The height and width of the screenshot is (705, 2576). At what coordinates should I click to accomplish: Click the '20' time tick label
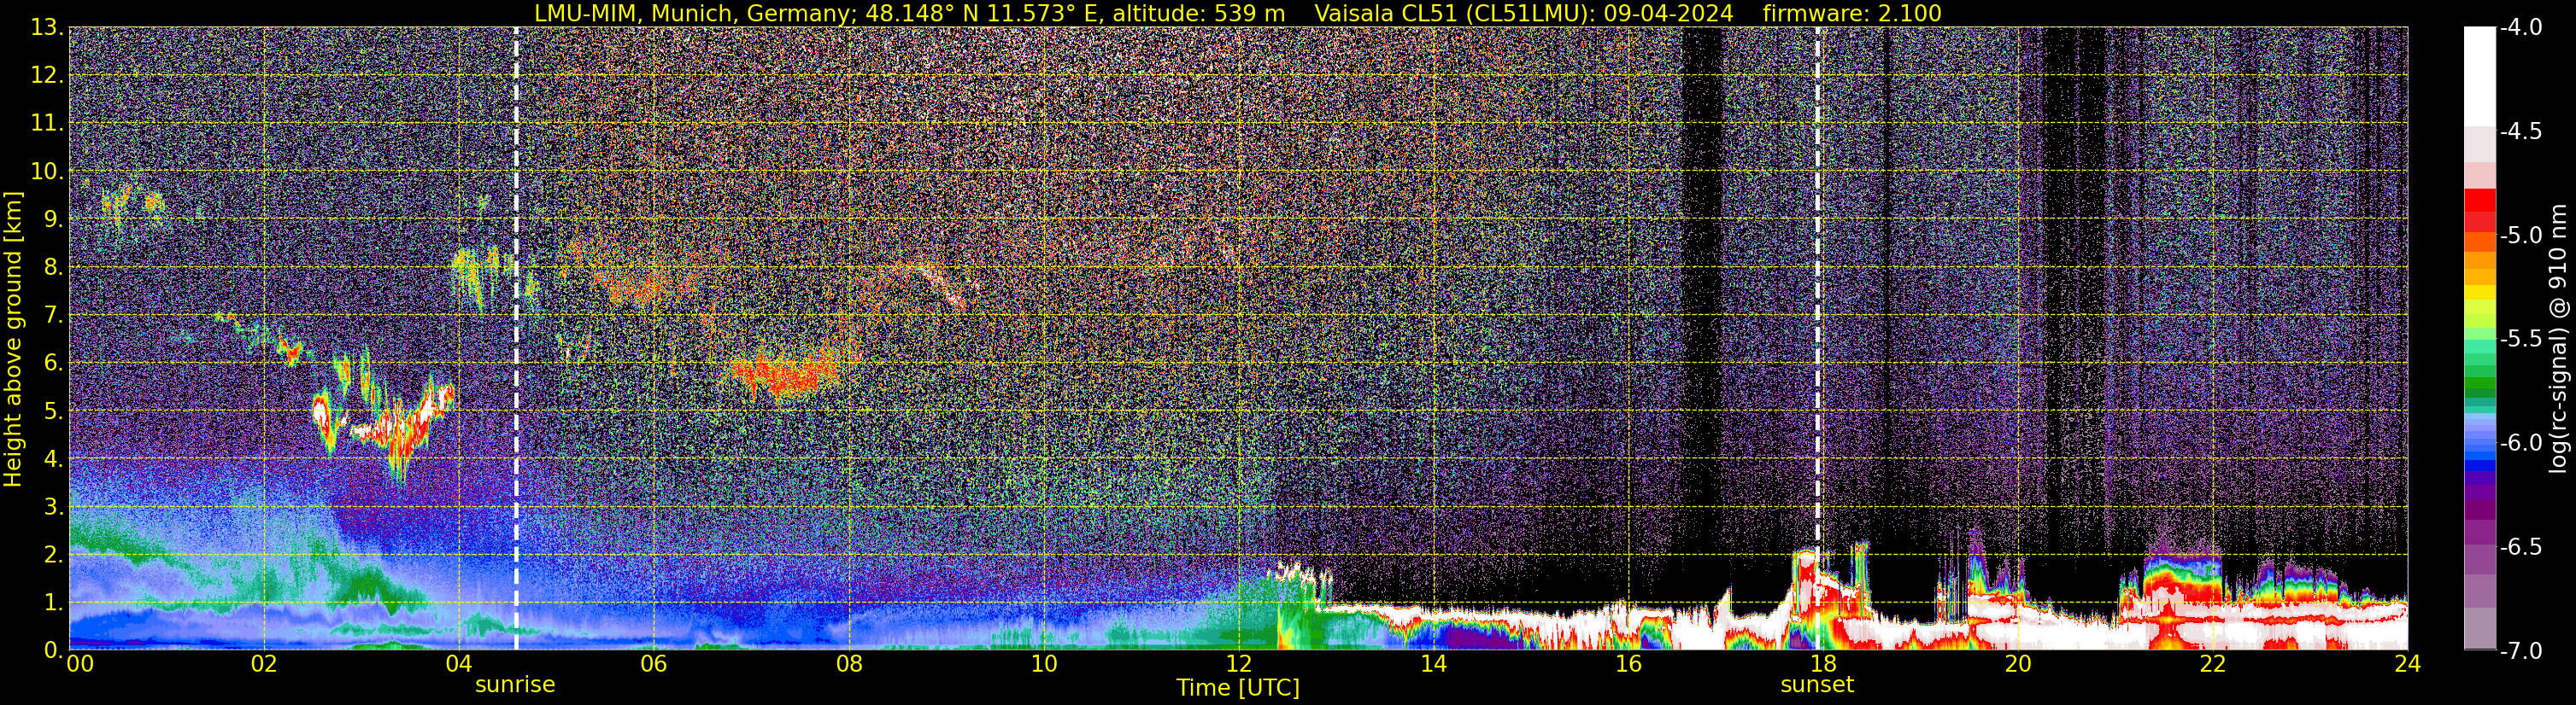[x=2018, y=664]
